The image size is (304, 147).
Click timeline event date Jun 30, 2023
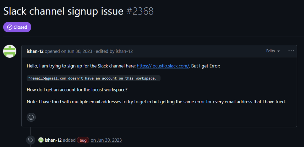coord(106,140)
